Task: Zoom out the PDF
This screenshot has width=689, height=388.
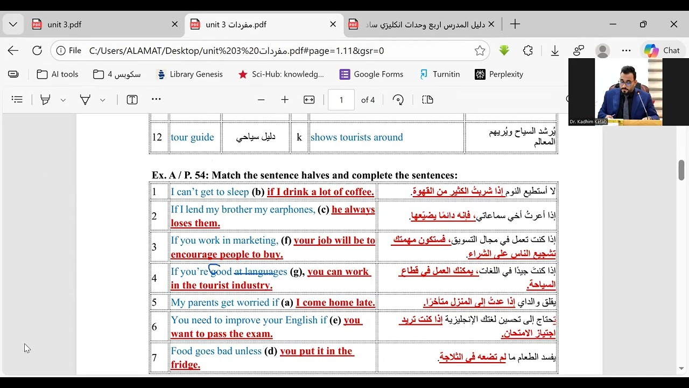Action: pos(261,100)
